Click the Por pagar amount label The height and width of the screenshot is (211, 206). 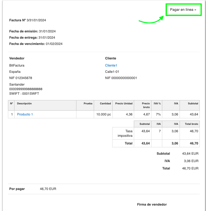(x=17, y=189)
